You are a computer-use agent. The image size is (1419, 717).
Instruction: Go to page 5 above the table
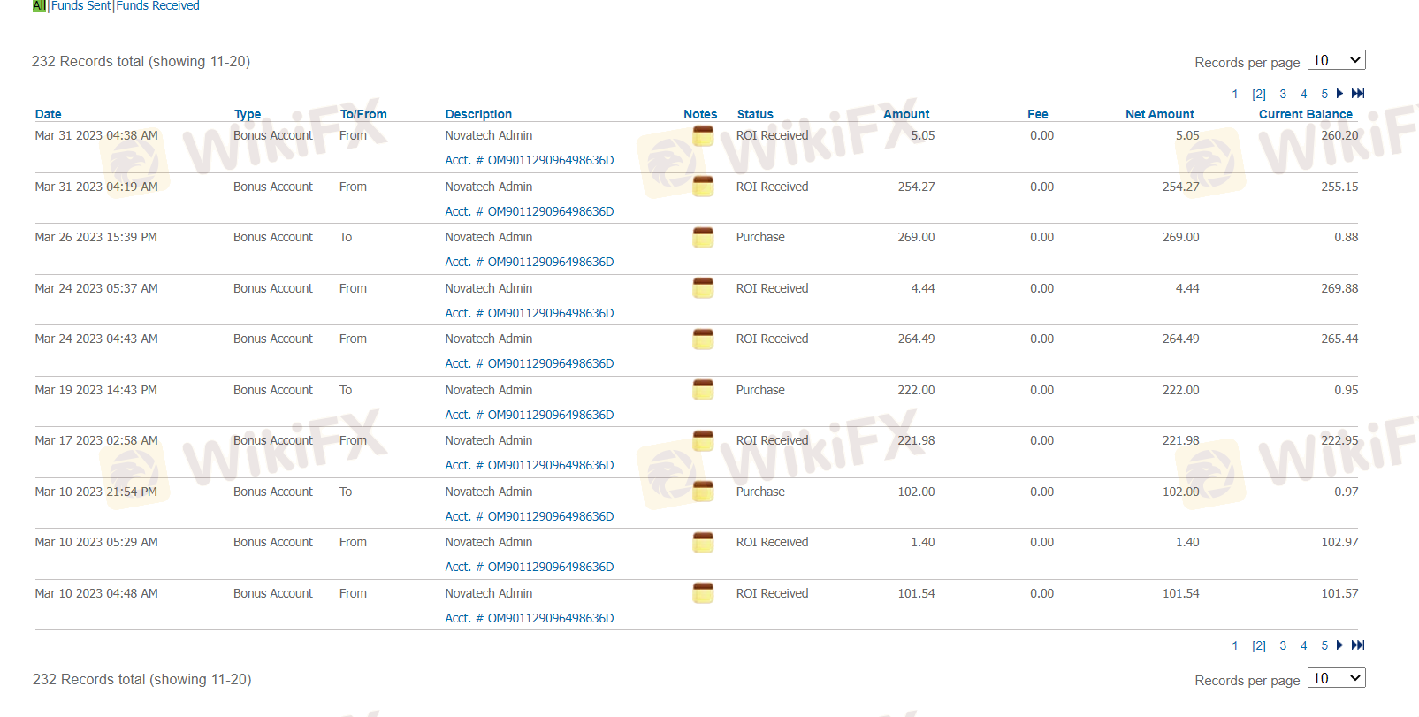coord(1324,95)
